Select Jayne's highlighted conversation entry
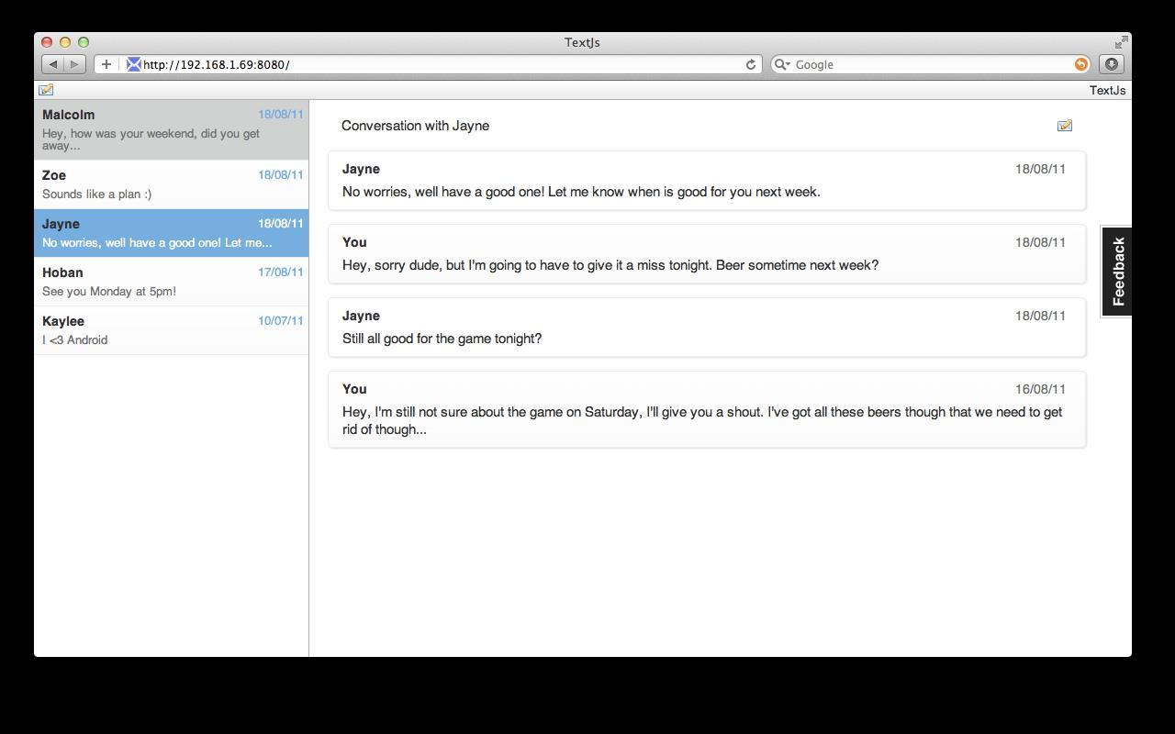Viewport: 1175px width, 734px height. click(x=172, y=232)
